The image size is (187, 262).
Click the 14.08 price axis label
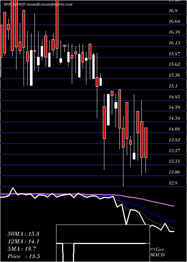coord(175,129)
